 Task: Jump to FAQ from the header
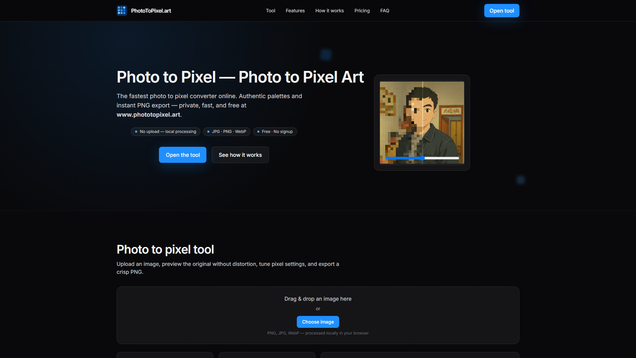[x=385, y=11]
